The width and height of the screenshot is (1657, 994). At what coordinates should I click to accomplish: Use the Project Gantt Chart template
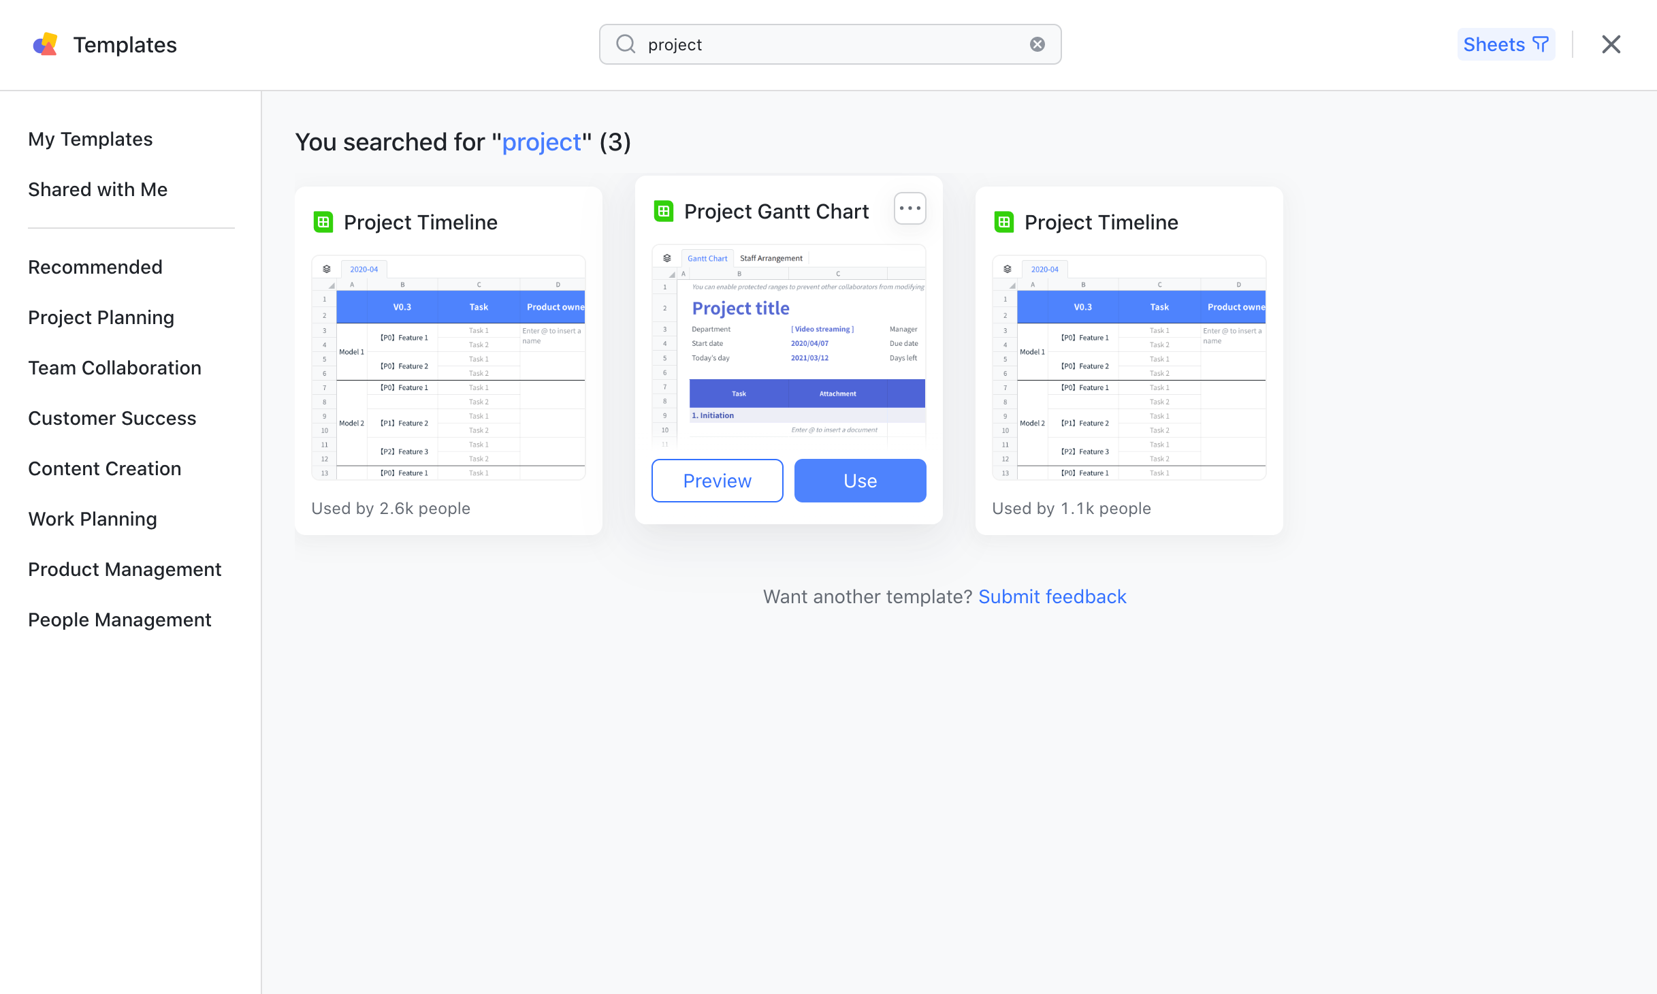859,480
